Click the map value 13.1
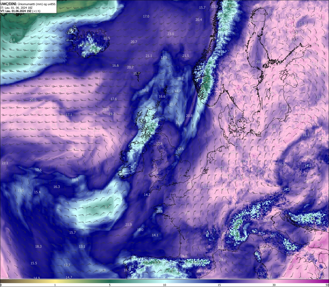Screen dimensions: 329x287 click(x=82, y=247)
